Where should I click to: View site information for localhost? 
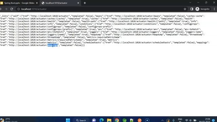coord(18,9)
